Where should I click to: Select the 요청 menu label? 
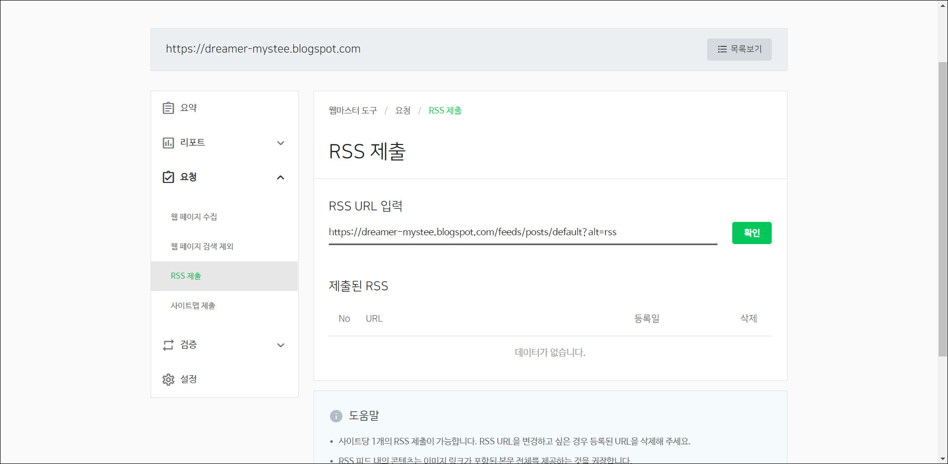189,177
